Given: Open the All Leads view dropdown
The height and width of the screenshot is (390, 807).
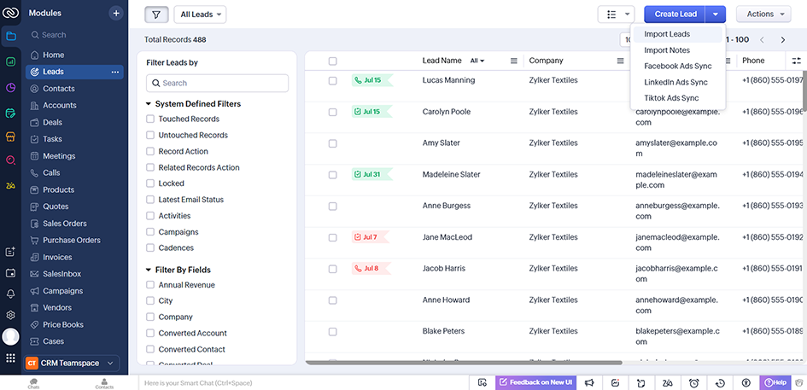Looking at the screenshot, I should tap(200, 14).
